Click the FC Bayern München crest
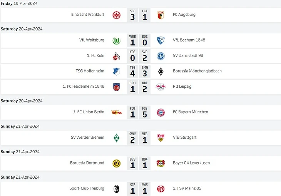This screenshot has width=281, height=196. tap(161, 112)
